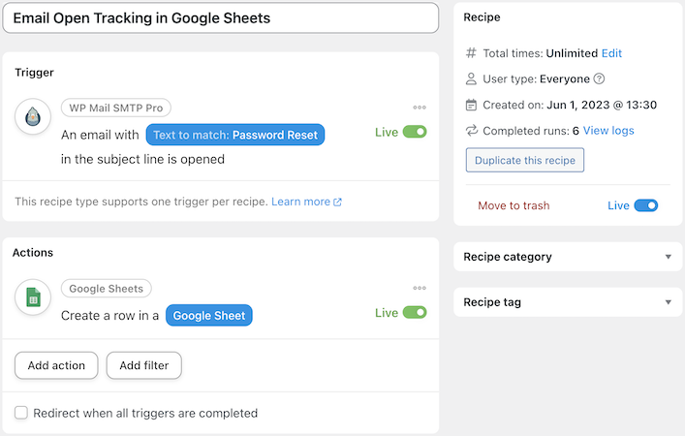The width and height of the screenshot is (685, 436).
Task: Click the help icon next to Everyone
Action: [600, 78]
